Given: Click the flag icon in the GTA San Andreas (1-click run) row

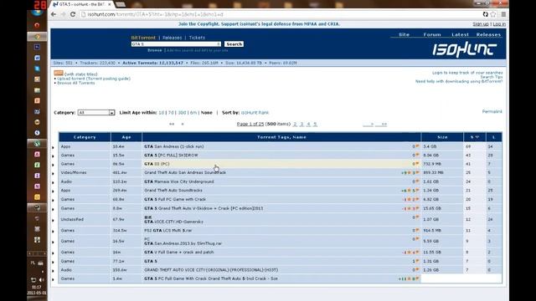Looking at the screenshot, I should 417,146.
